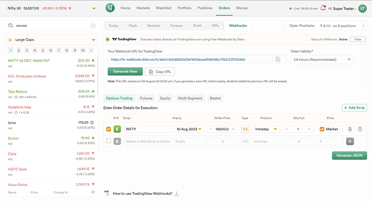Copy webhook URL using field icon

(x=278, y=59)
